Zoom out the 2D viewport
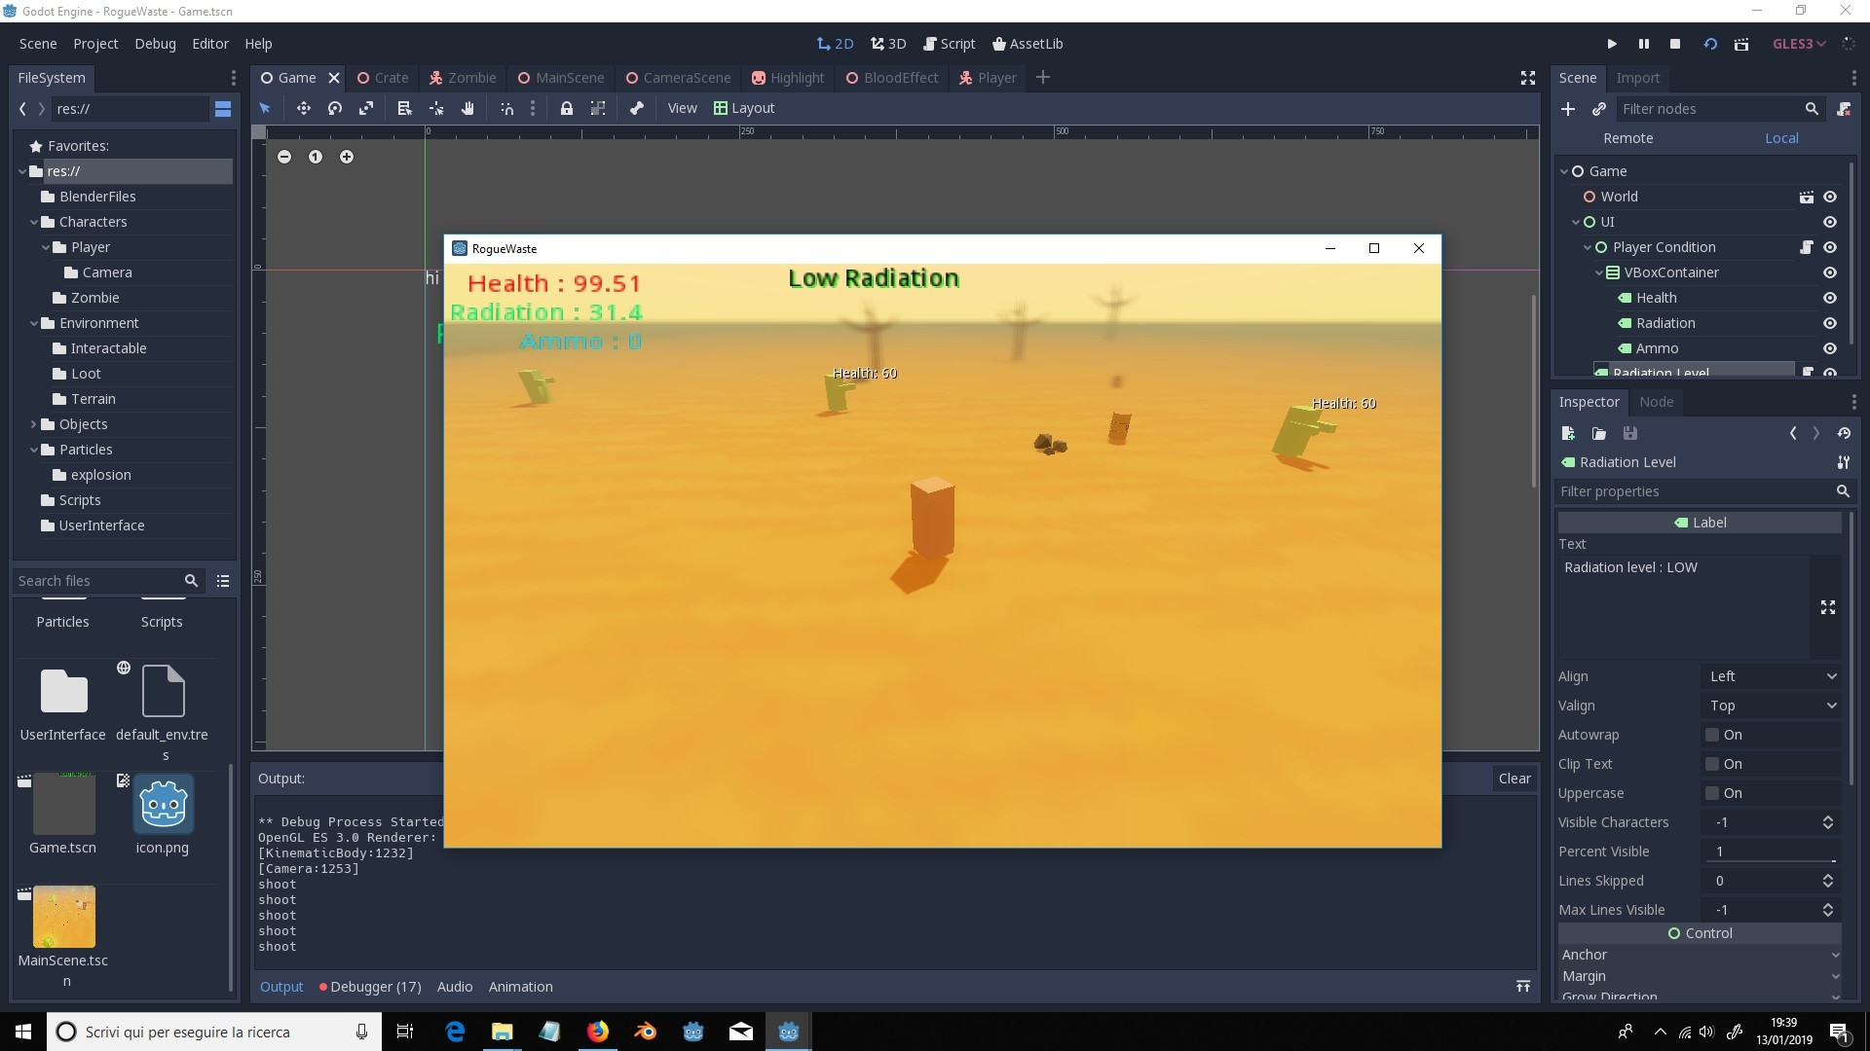This screenshot has height=1051, width=1870. coord(284,157)
